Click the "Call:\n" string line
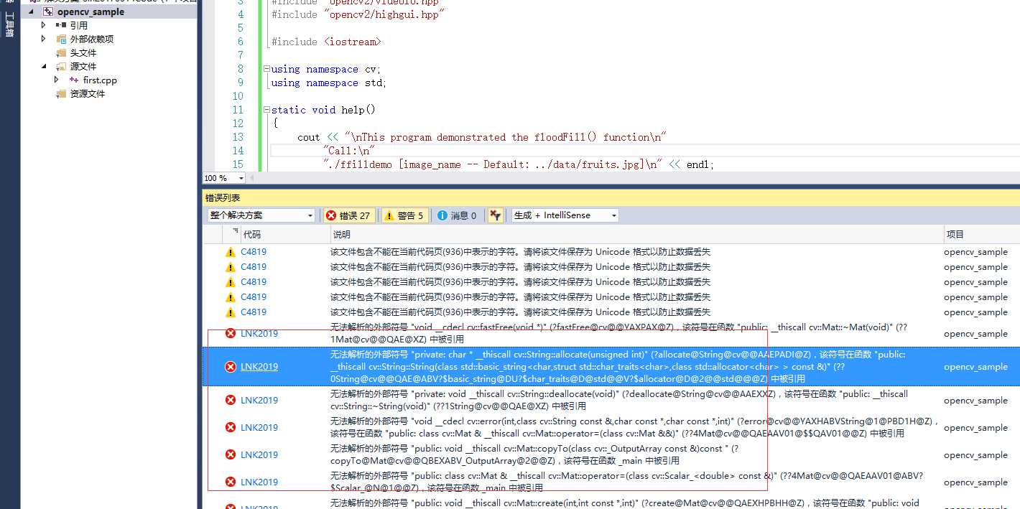The height and width of the screenshot is (509, 1020). (349, 151)
